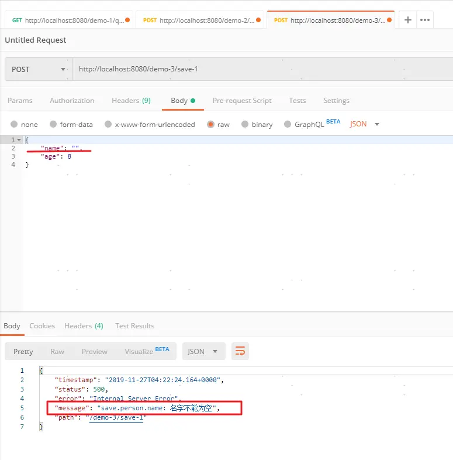Show the Test Results tab
This screenshot has height=460, width=453.
click(134, 326)
